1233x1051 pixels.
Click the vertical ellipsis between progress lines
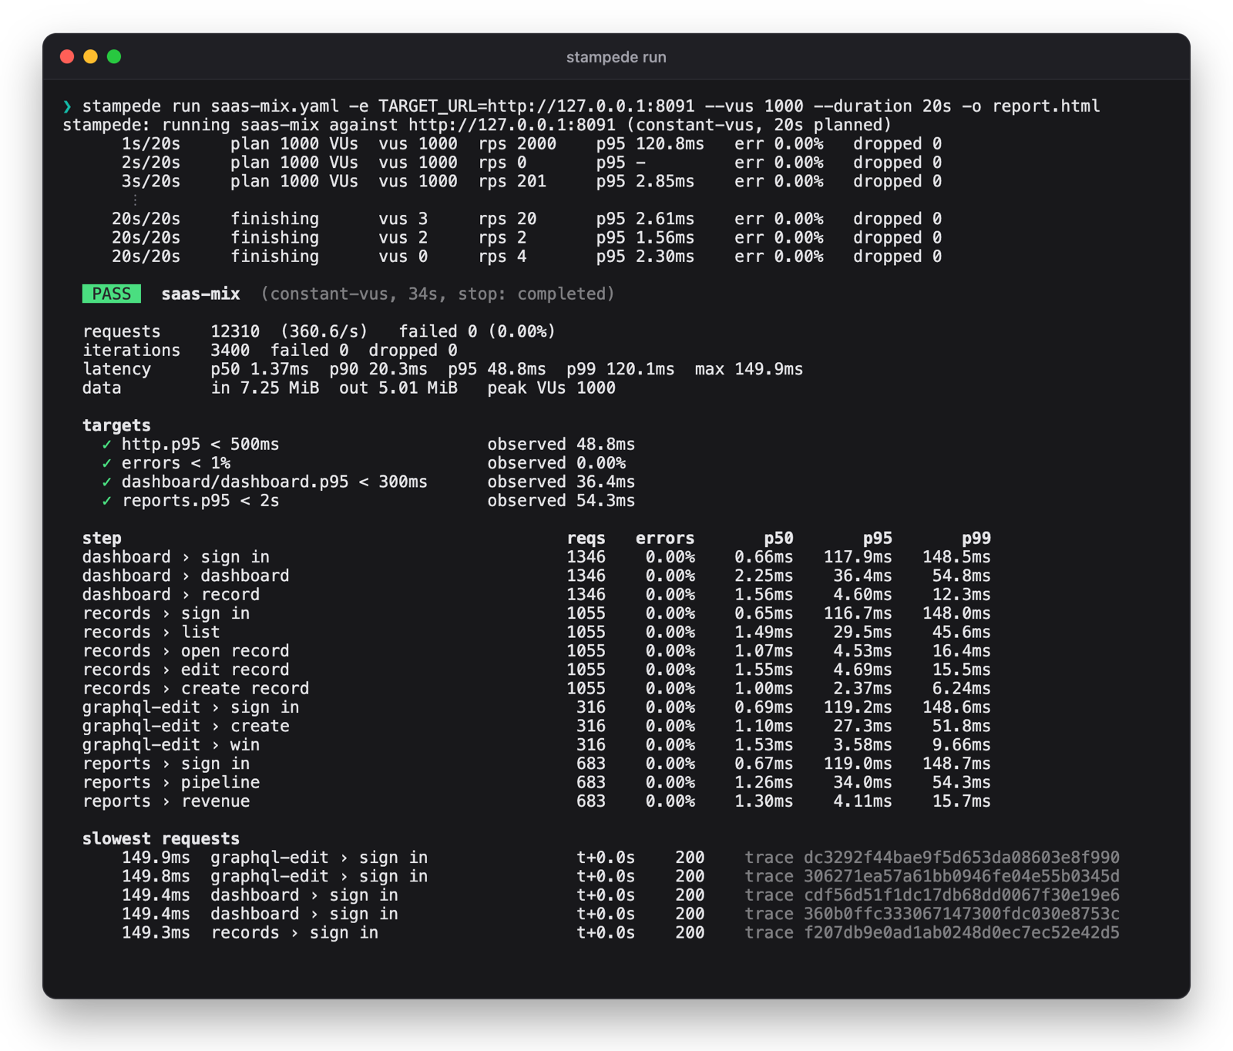(x=135, y=200)
